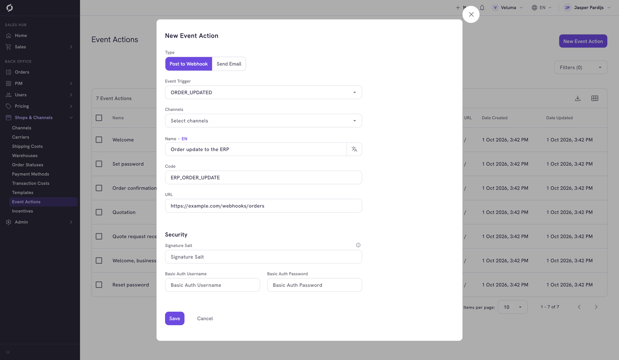This screenshot has width=619, height=360.
Task: Expand the Admin menu
Action: pos(40,222)
